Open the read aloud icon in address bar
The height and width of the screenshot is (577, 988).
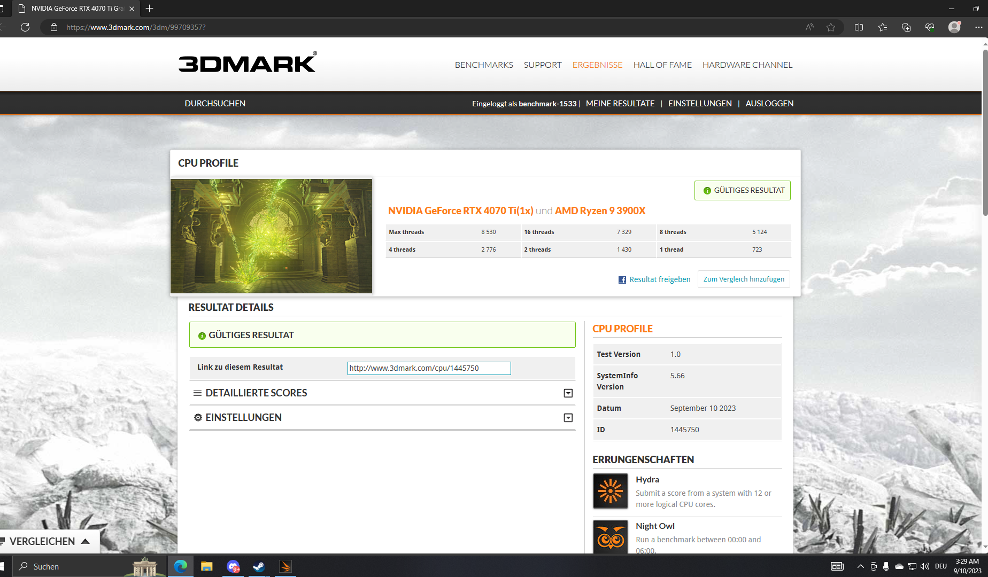(x=809, y=27)
